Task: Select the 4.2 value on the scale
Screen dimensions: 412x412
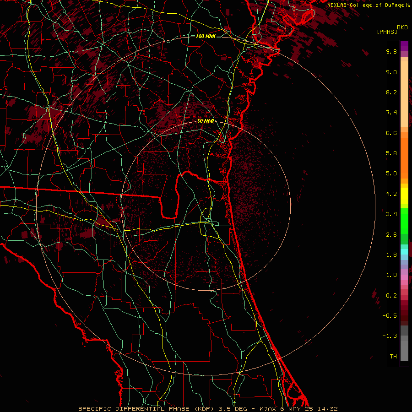Action: tap(391, 194)
